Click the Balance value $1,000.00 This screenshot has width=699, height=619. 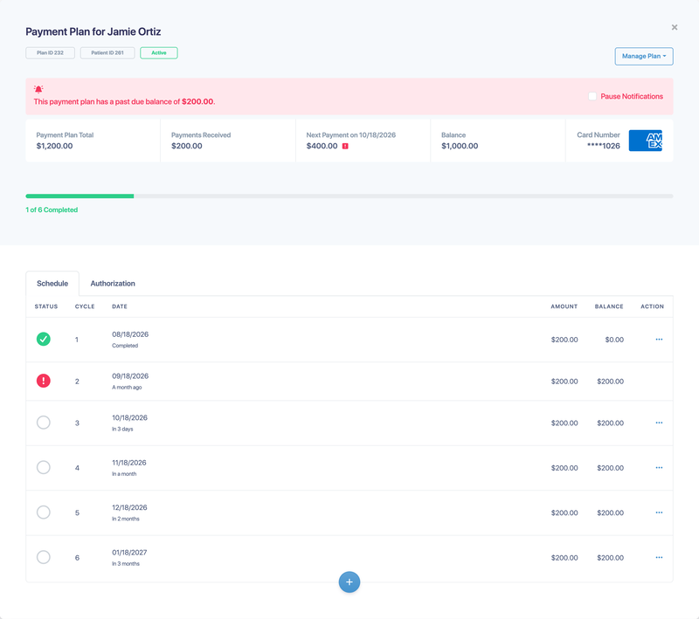pyautogui.click(x=460, y=146)
